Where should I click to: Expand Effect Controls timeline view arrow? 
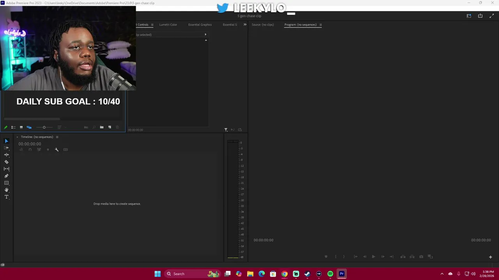pos(205,35)
